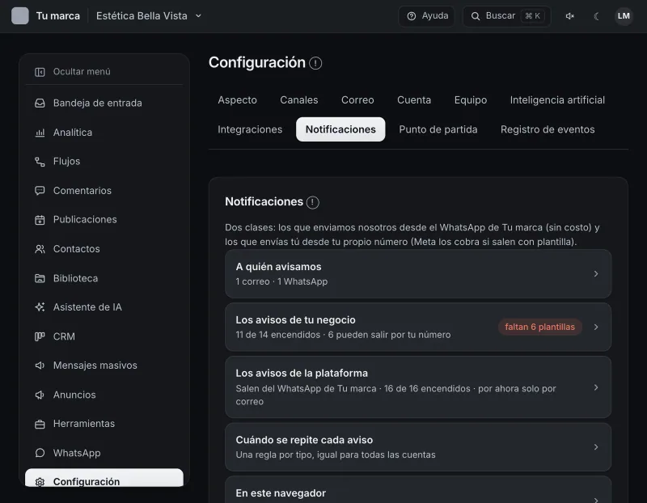Click the text "1 correo · 1 WhatsApp"
The width and height of the screenshot is (647, 503).
click(281, 282)
